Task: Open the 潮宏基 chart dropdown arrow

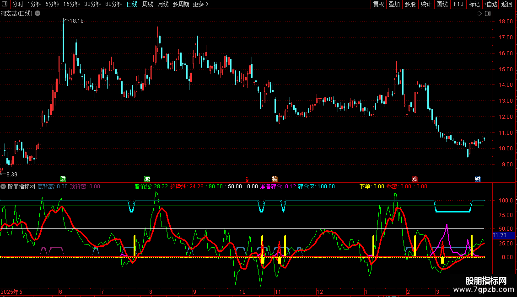Action: coord(38,13)
